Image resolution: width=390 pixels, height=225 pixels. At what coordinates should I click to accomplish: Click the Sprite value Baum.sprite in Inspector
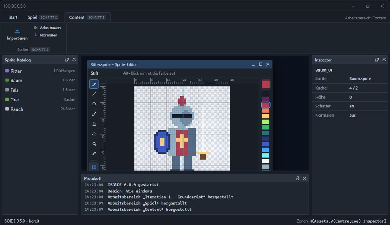tap(360, 79)
